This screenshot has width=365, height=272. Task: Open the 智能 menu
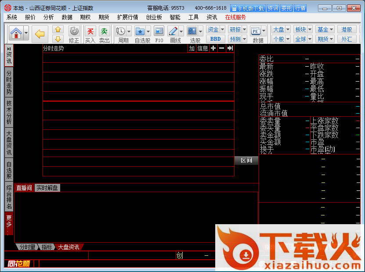[x=175, y=17]
